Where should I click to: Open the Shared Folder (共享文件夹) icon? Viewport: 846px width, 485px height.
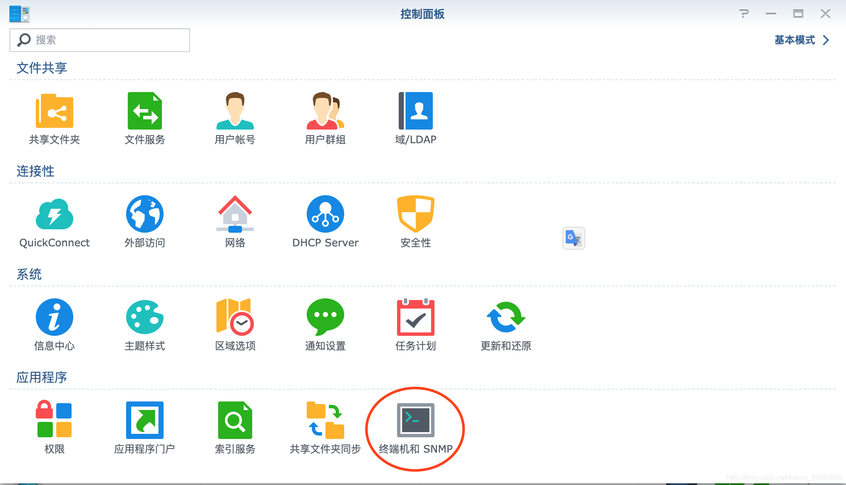[55, 111]
